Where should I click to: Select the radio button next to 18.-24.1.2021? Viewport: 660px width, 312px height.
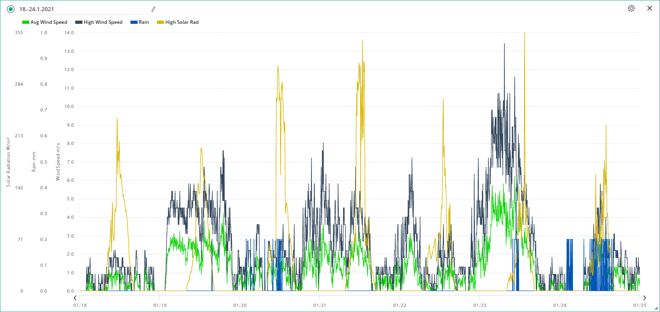pyautogui.click(x=11, y=9)
